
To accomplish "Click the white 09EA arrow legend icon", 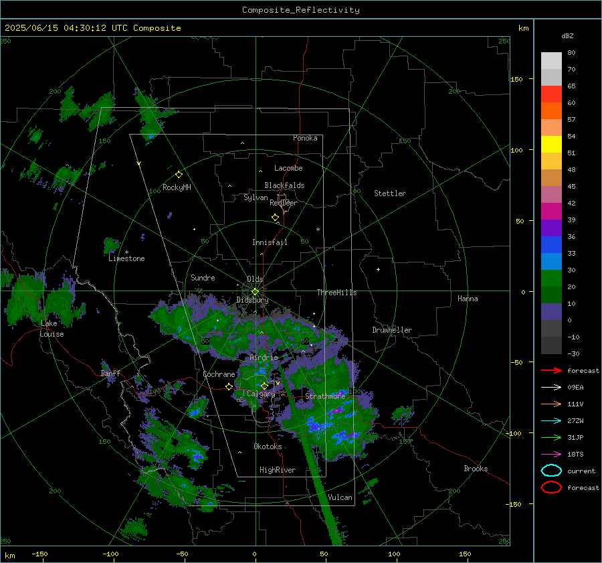I will (x=551, y=387).
